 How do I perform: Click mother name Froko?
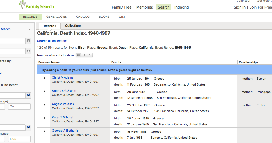click(x=261, y=105)
